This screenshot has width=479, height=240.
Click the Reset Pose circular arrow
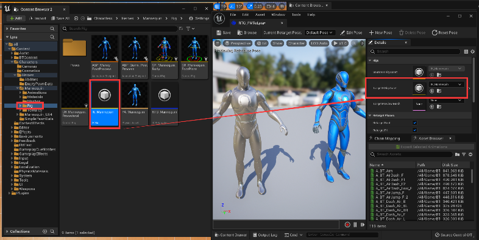point(444,33)
